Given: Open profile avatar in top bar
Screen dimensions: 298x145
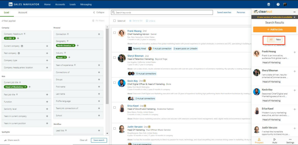Looking at the screenshot, I should coord(285,4).
